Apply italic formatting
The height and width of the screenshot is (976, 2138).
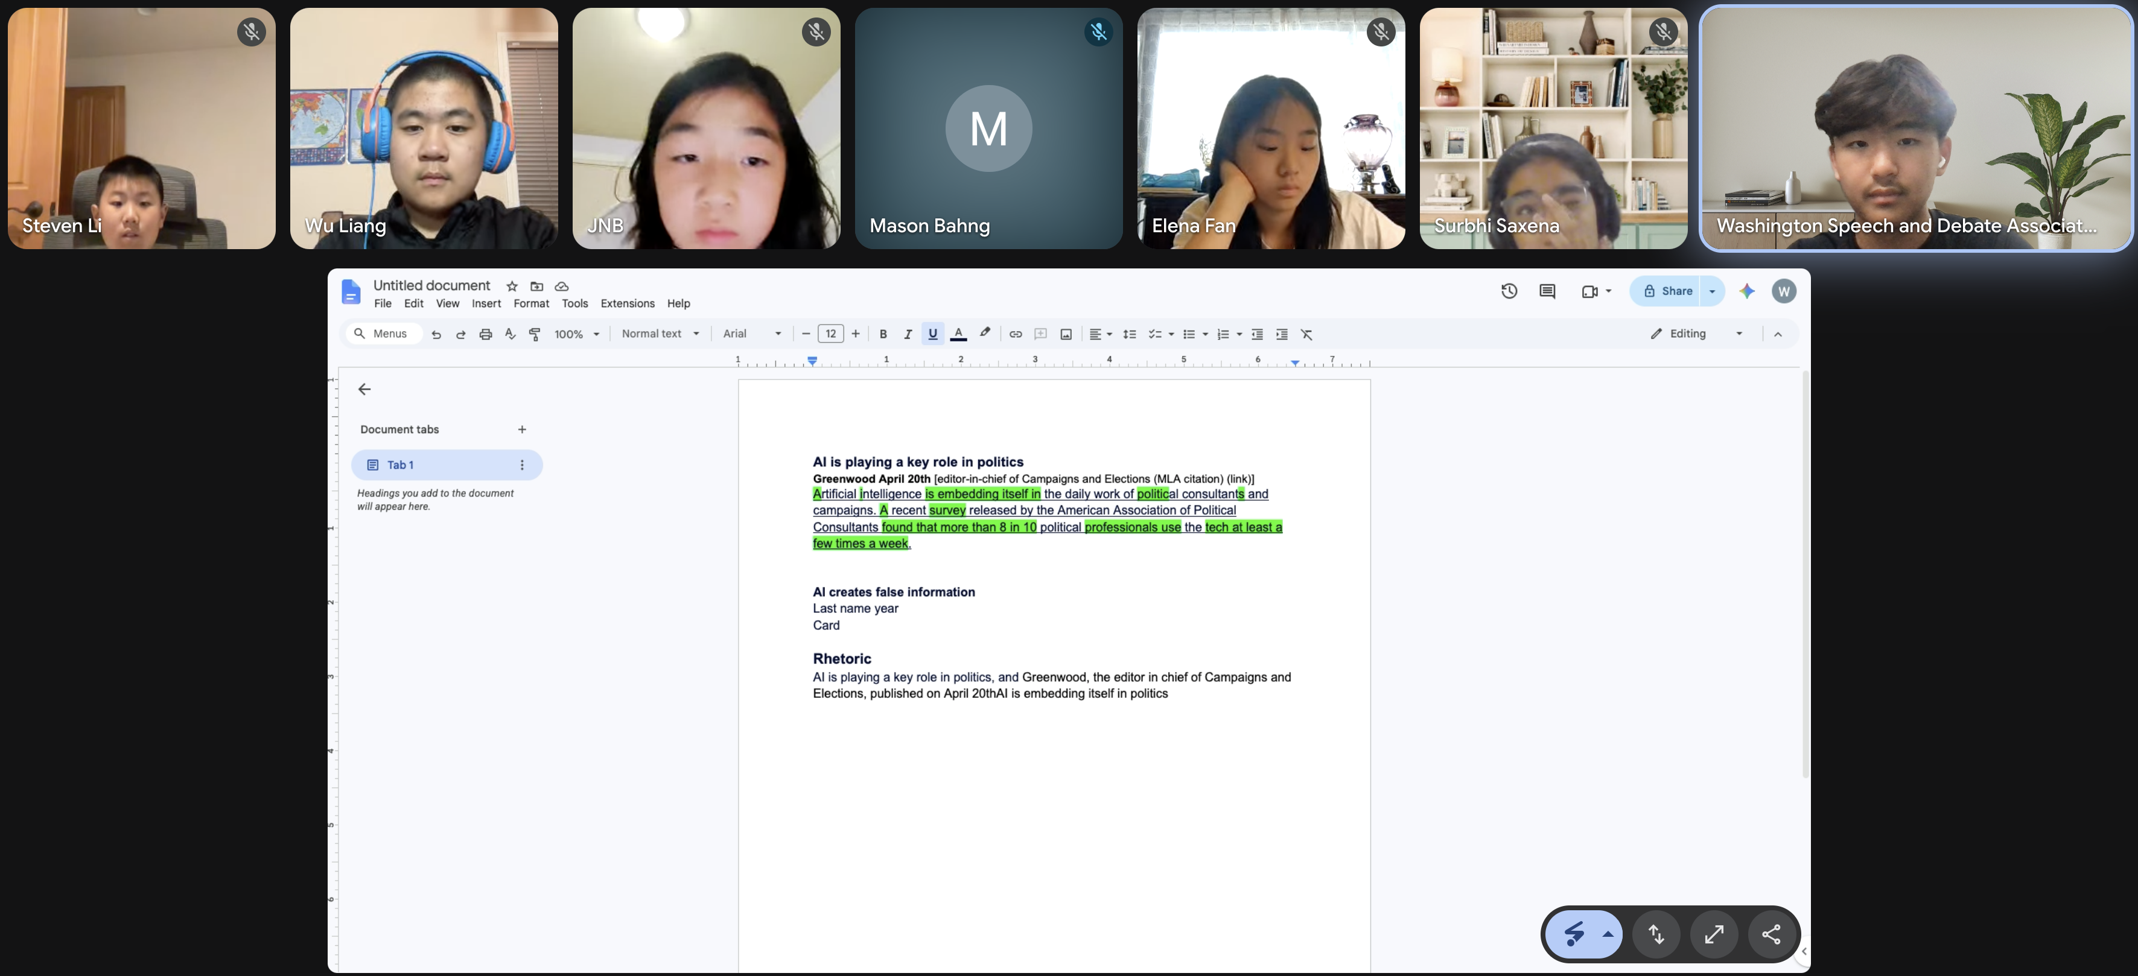[x=908, y=334]
